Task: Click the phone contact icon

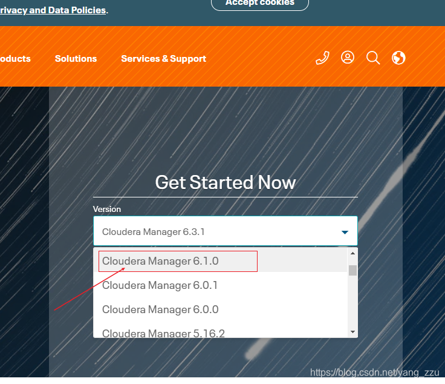Action: (323, 58)
